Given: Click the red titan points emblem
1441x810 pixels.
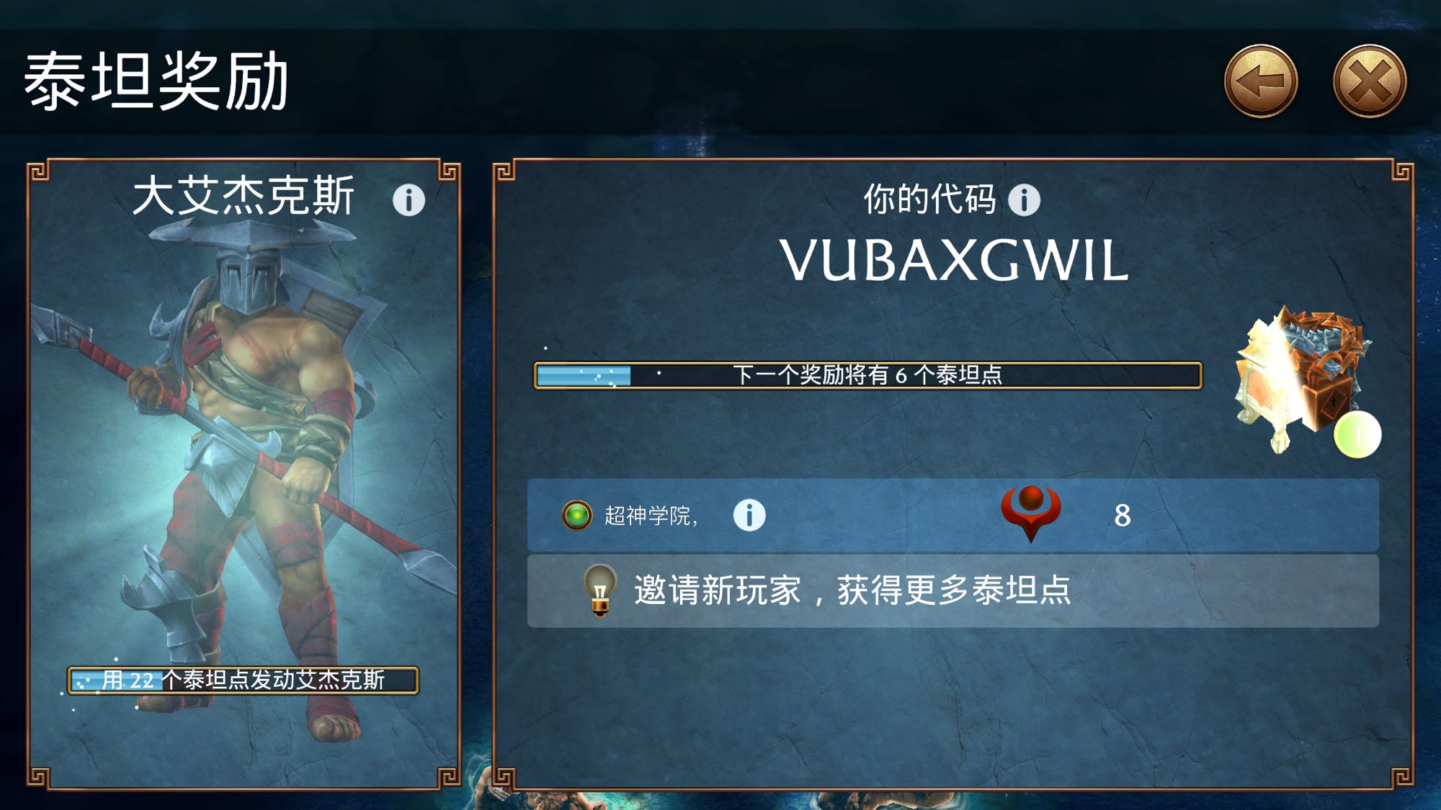Looking at the screenshot, I should click(1031, 513).
